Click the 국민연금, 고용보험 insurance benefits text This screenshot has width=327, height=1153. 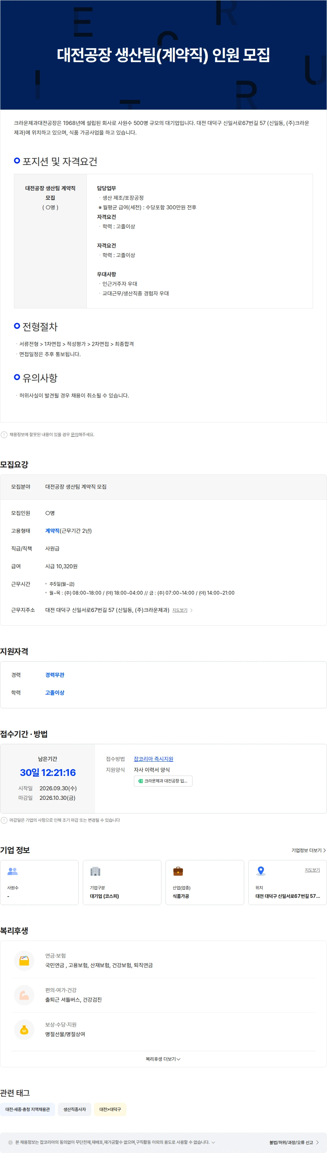[99, 965]
